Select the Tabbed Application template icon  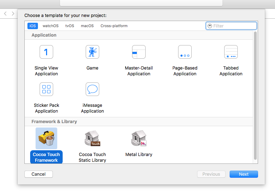(x=231, y=52)
